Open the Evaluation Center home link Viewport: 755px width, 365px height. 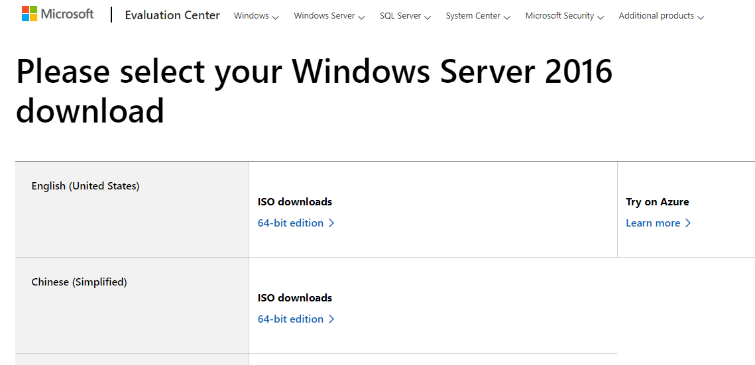tap(172, 15)
